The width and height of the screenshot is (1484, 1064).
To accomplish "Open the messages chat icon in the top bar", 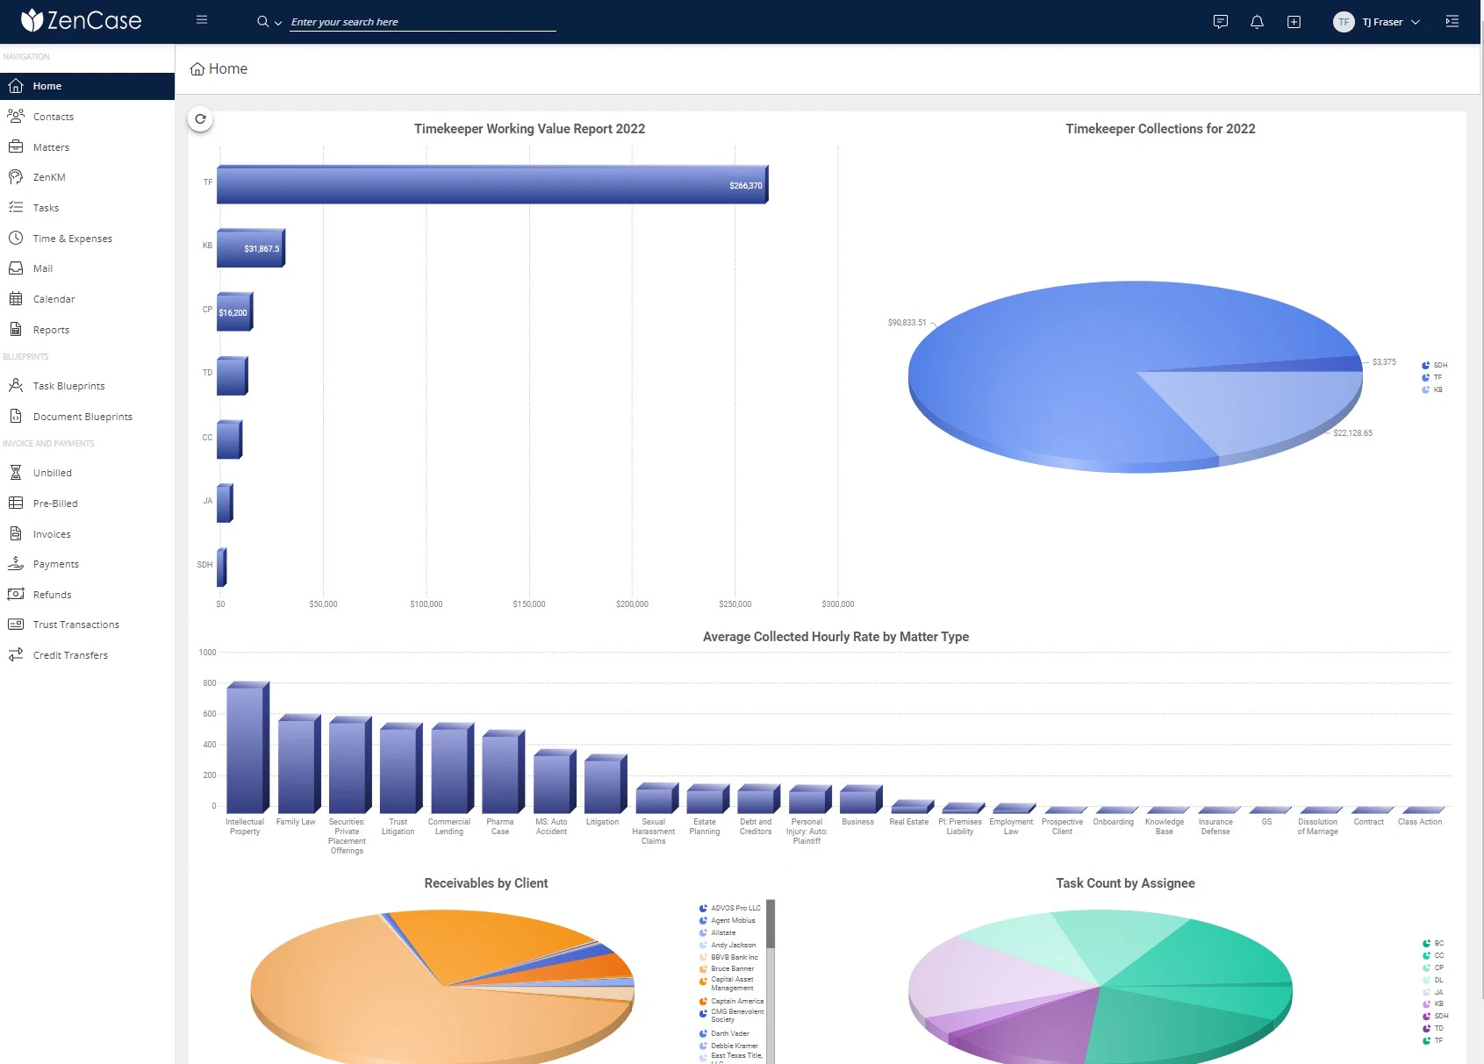I will (x=1220, y=22).
